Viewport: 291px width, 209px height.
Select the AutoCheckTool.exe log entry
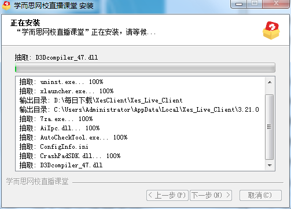[x=73, y=137]
